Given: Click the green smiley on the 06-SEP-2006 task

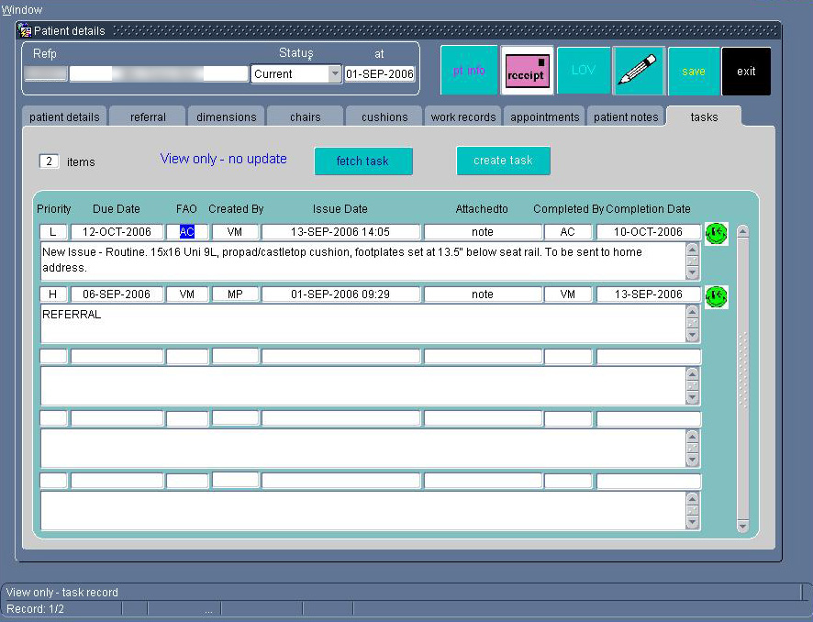Looking at the screenshot, I should [x=716, y=296].
